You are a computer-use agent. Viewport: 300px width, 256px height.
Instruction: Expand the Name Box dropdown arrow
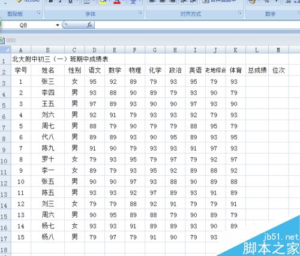(58, 25)
